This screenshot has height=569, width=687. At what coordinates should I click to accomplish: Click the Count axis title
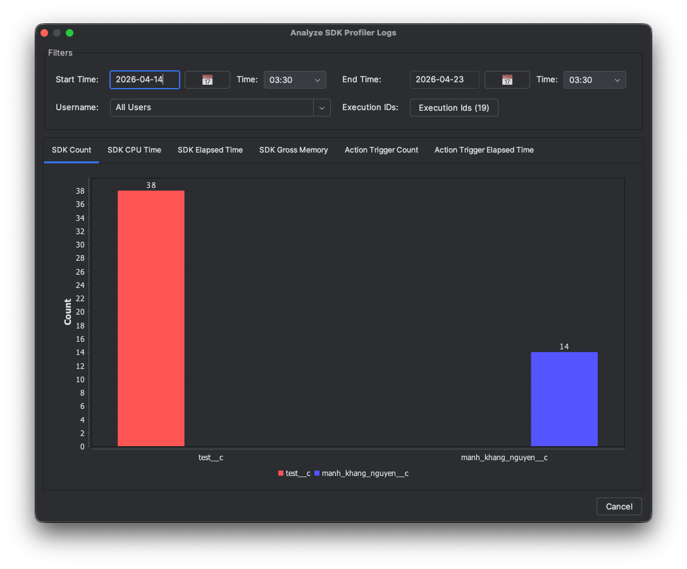(x=68, y=311)
